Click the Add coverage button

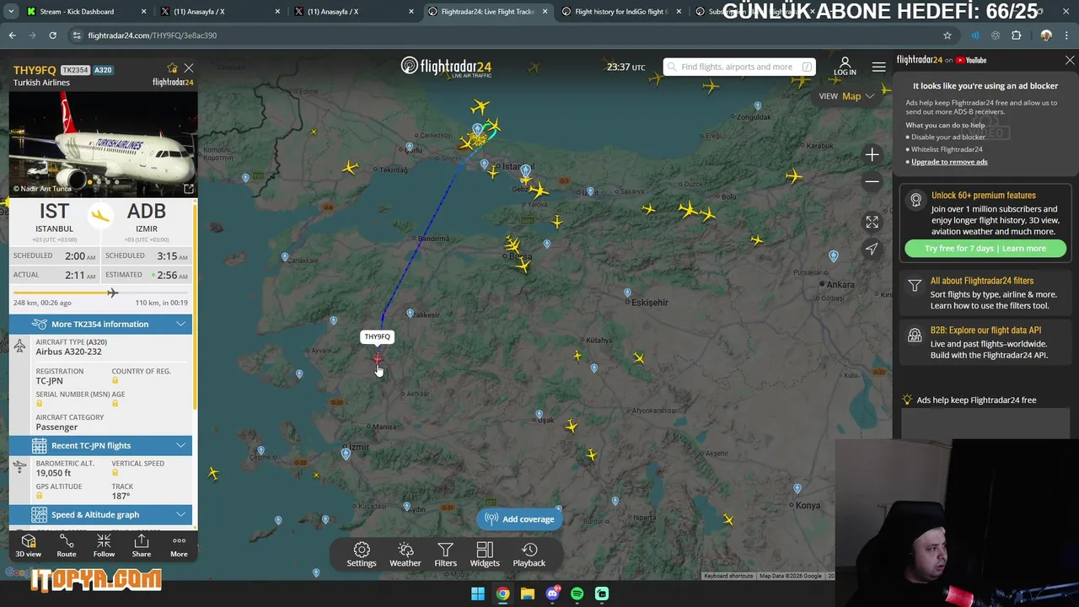(520, 519)
